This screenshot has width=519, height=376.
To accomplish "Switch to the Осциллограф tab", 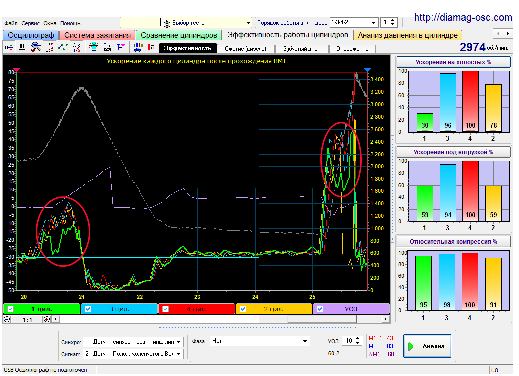I will (31, 35).
